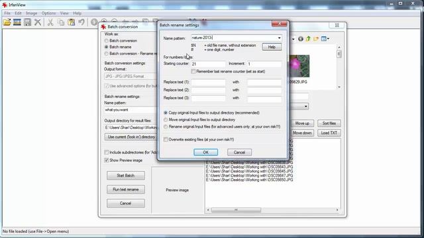The height and width of the screenshot is (238, 424).
Task: Click the Increment field
Action: pos(264,64)
